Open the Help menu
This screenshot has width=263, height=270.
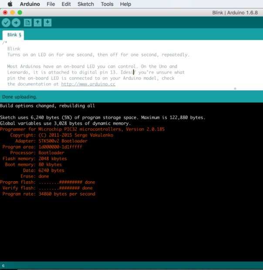click(x=126, y=4)
